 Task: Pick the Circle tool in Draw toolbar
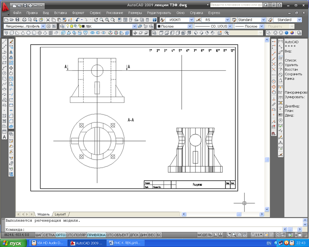pyautogui.click(x=4, y=73)
